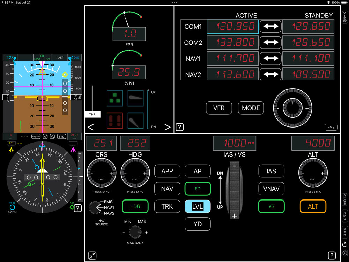The image size is (349, 262).
Task: Switch to the AFCS sidebar tab
Action: (345, 199)
